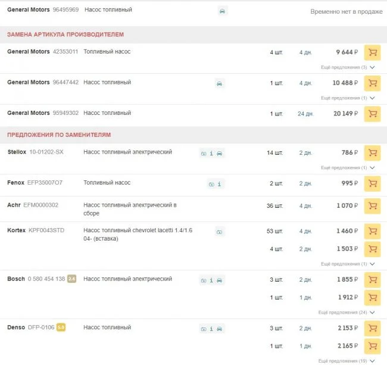387x365 pixels.
Task: Add Achr EFM0000302 to cart
Action: (x=372, y=206)
